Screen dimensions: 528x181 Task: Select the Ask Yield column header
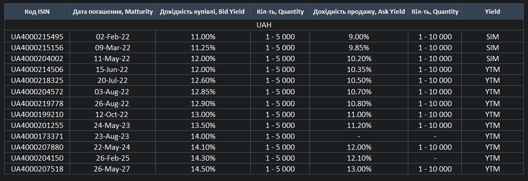(359, 11)
